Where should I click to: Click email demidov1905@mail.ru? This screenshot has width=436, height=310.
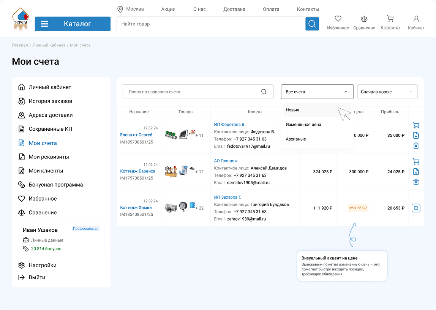[248, 183]
